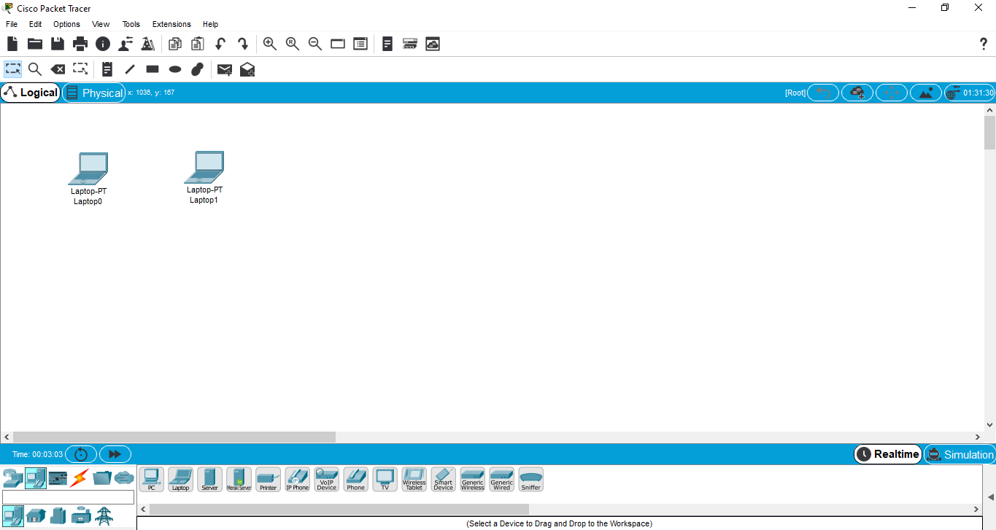Choose the Delete tool
Screen dimensions: 996x530
(58, 69)
